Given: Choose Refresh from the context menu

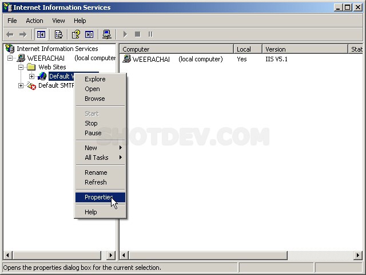Looking at the screenshot, I should point(101,182).
